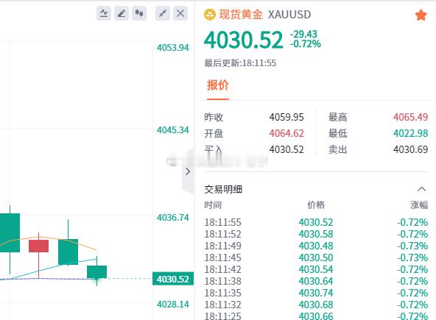Select the 报价 tab
This screenshot has height=320, width=436.
coord(218,85)
